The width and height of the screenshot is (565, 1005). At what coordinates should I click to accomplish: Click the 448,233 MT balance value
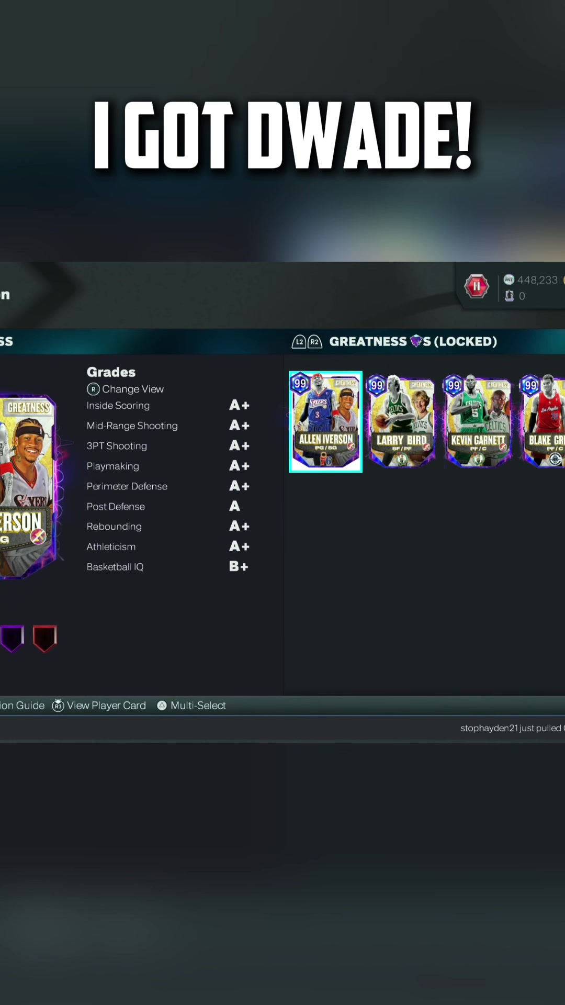(x=537, y=280)
